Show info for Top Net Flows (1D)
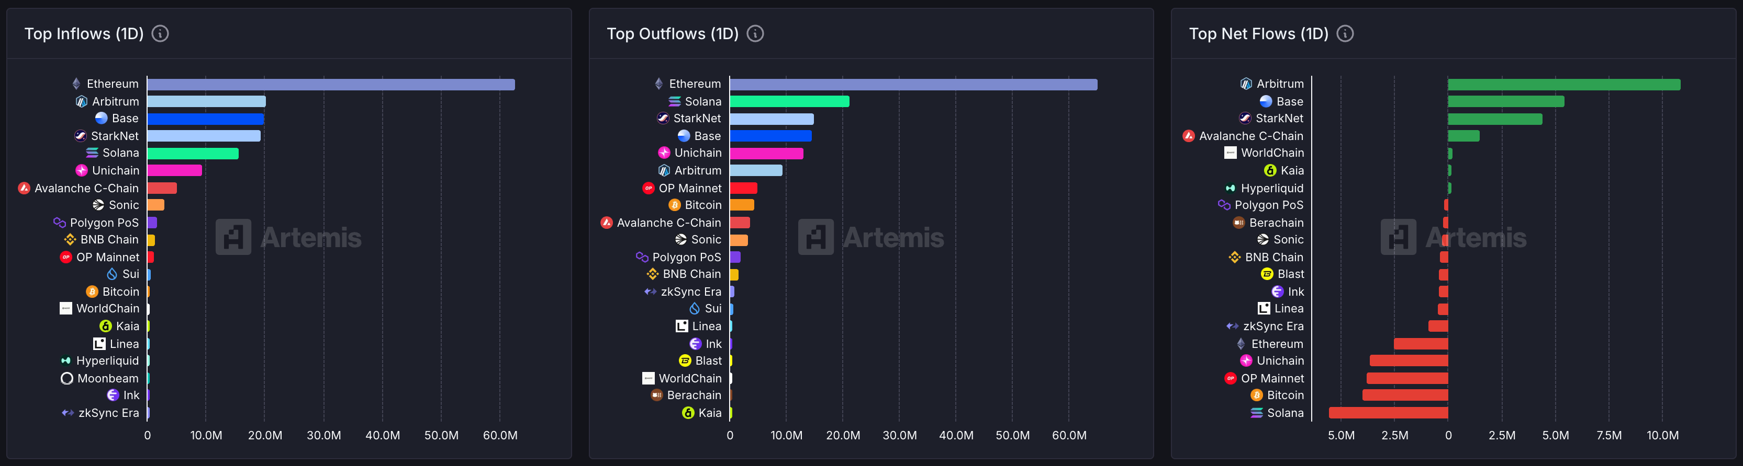 coord(1345,34)
